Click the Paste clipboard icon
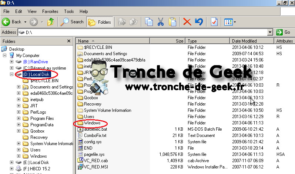Viewport: 295px width, 174px height. pyautogui.click(x=172, y=22)
